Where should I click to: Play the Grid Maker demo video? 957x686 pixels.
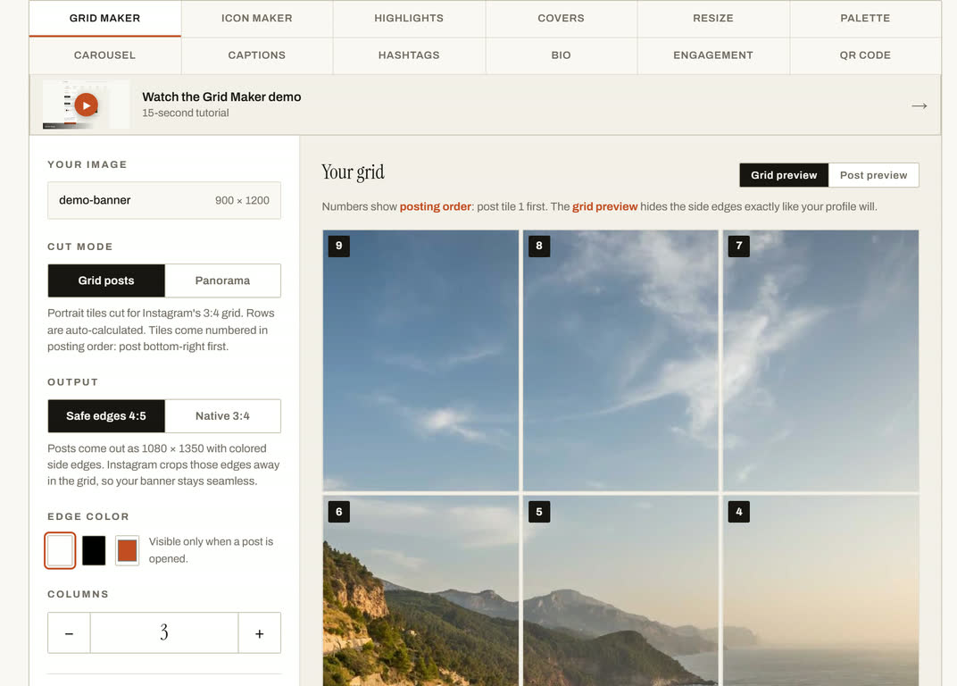pyautogui.click(x=86, y=105)
